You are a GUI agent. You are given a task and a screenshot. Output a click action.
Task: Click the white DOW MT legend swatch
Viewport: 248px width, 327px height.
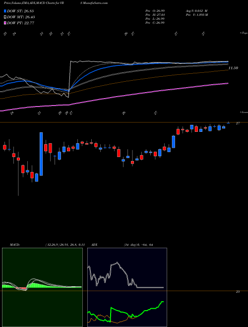5,17
